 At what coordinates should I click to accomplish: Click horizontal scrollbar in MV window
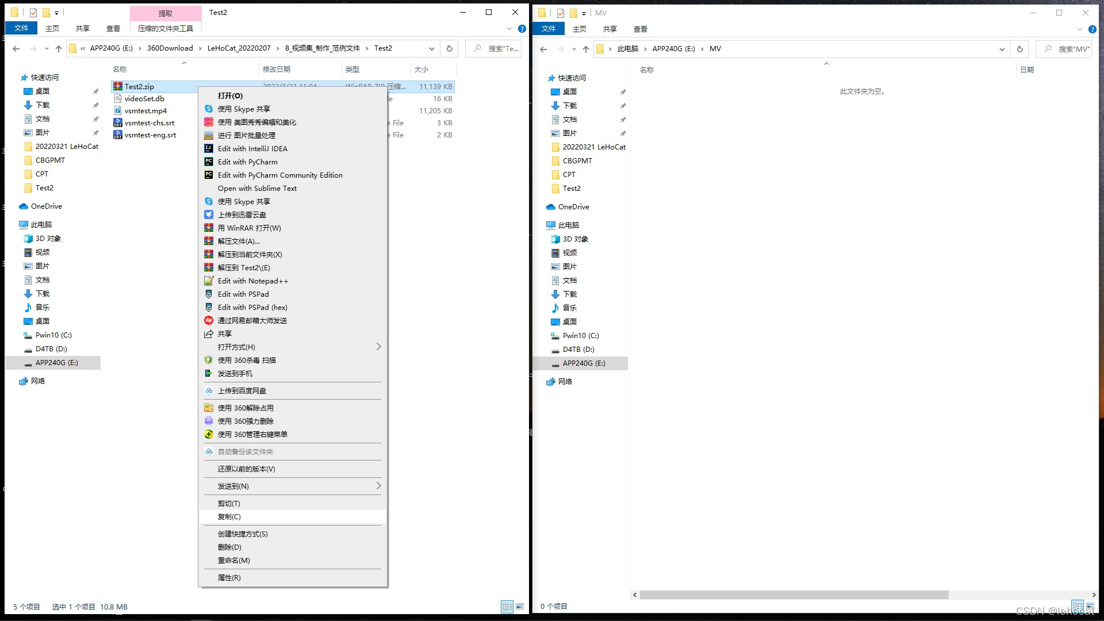793,595
